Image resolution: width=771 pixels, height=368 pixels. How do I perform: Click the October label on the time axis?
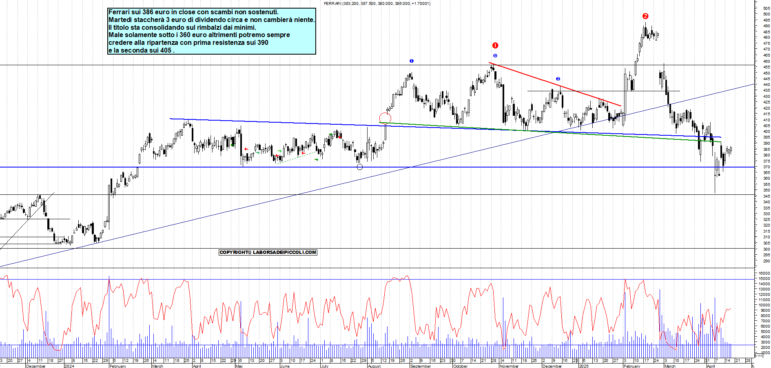coord(461,366)
